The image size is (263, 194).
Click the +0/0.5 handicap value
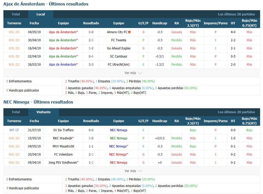point(160,138)
